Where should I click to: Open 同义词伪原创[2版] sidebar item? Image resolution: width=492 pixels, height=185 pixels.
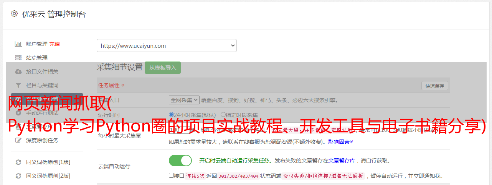point(48,176)
